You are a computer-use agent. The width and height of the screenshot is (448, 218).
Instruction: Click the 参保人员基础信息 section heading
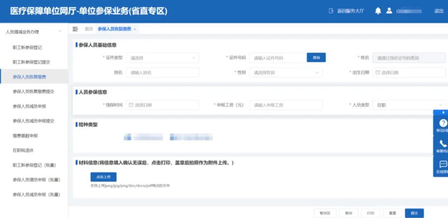coord(97,45)
